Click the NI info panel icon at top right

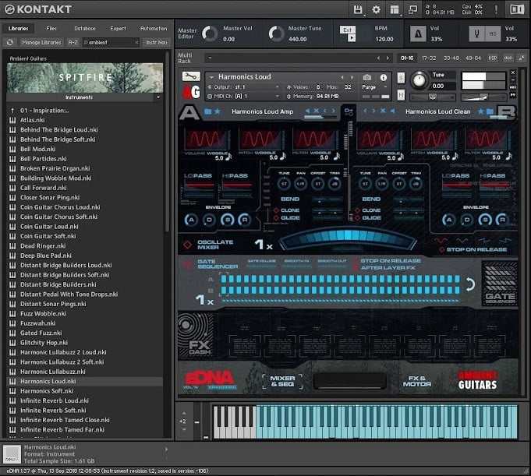(517, 9)
